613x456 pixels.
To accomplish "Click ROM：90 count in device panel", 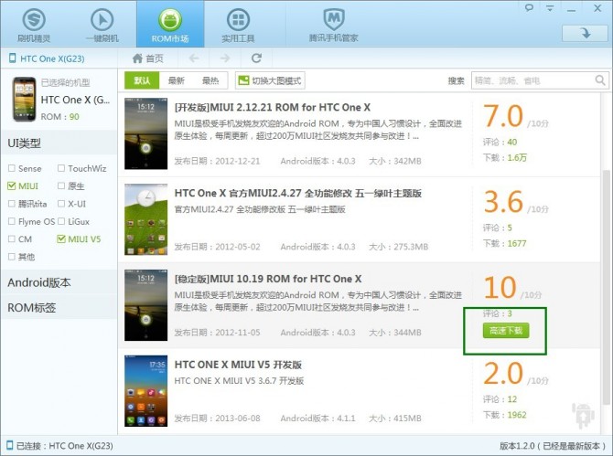I will [x=59, y=117].
